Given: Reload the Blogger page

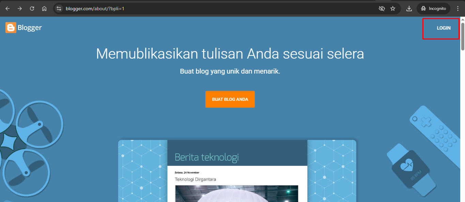Looking at the screenshot, I should pos(32,9).
